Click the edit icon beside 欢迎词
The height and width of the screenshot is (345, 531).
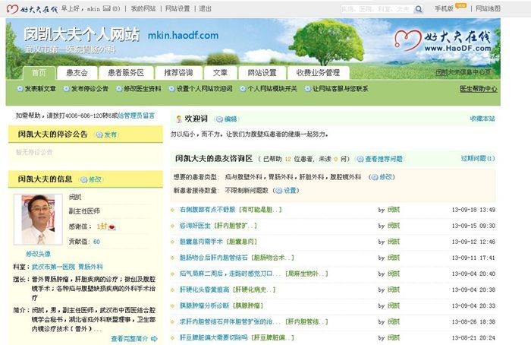tap(219, 119)
